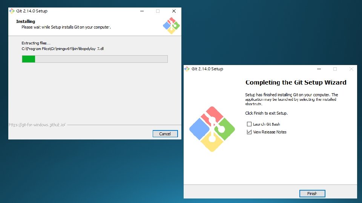Click 'Git 2.14.0 Setup' title of Installing window
Image resolution: width=362 pixels, height=203 pixels.
click(x=32, y=11)
